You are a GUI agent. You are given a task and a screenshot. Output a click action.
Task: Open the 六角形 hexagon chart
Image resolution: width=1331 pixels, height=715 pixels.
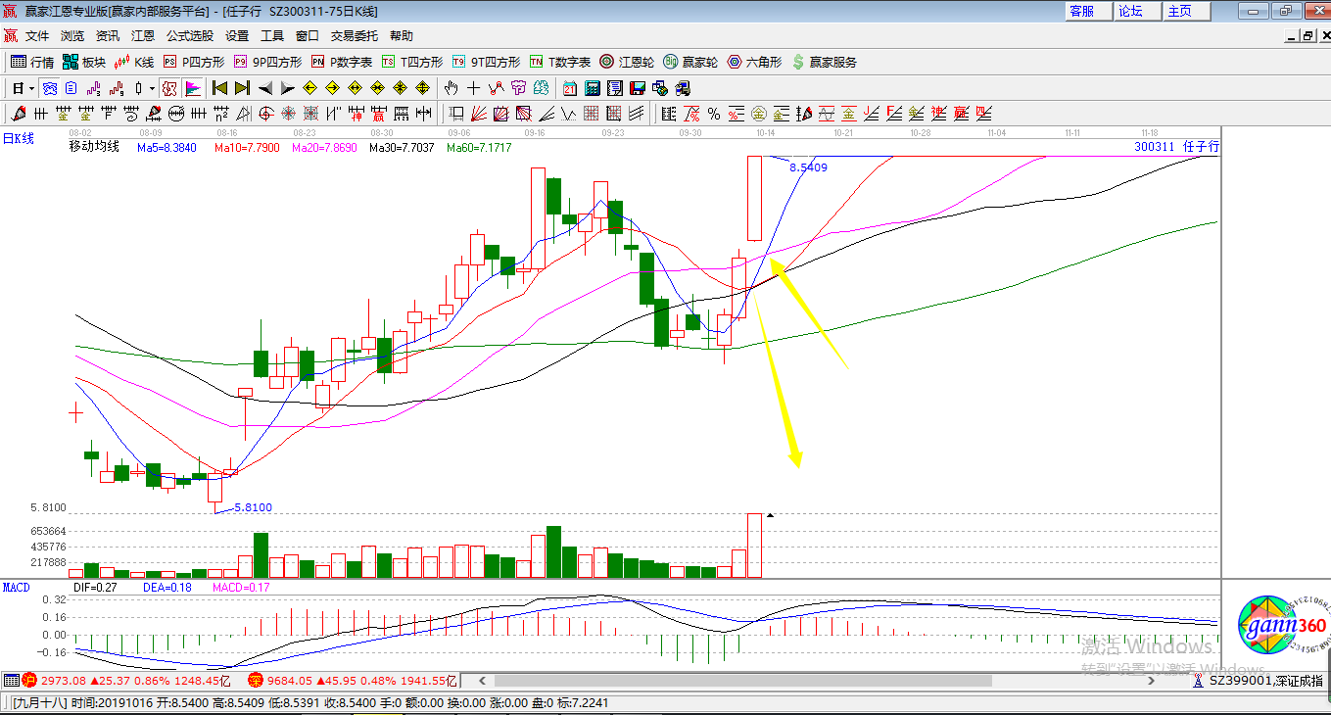point(754,62)
